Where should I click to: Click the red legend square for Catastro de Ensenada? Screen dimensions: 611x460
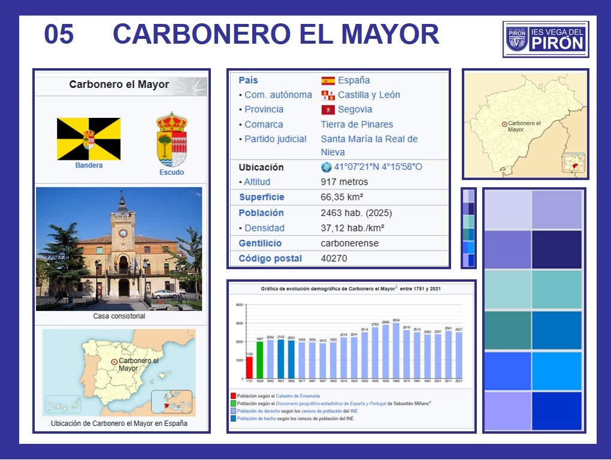[233, 396]
